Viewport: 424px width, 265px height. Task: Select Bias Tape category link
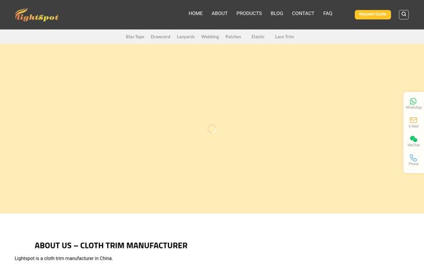pyautogui.click(x=135, y=37)
